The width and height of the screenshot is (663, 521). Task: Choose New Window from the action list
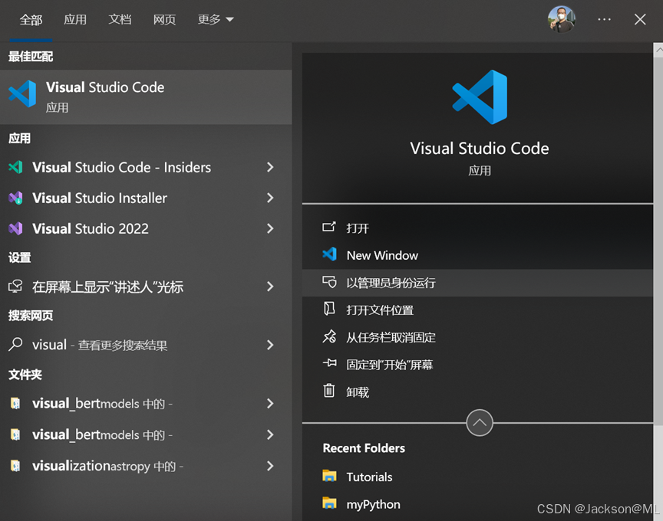coord(478,255)
